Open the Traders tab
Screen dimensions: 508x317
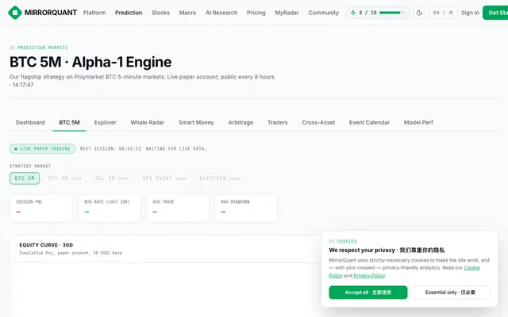[277, 123]
